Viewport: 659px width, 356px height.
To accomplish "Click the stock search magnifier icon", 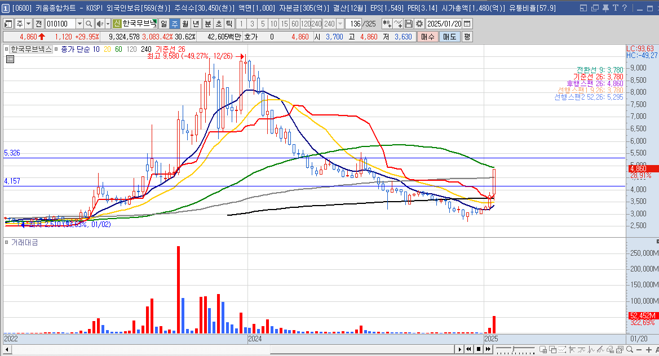I will pyautogui.click(x=89, y=24).
